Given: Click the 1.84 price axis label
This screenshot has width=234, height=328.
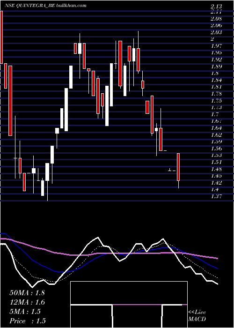Looking at the screenshot, I should pyautogui.click(x=216, y=80).
